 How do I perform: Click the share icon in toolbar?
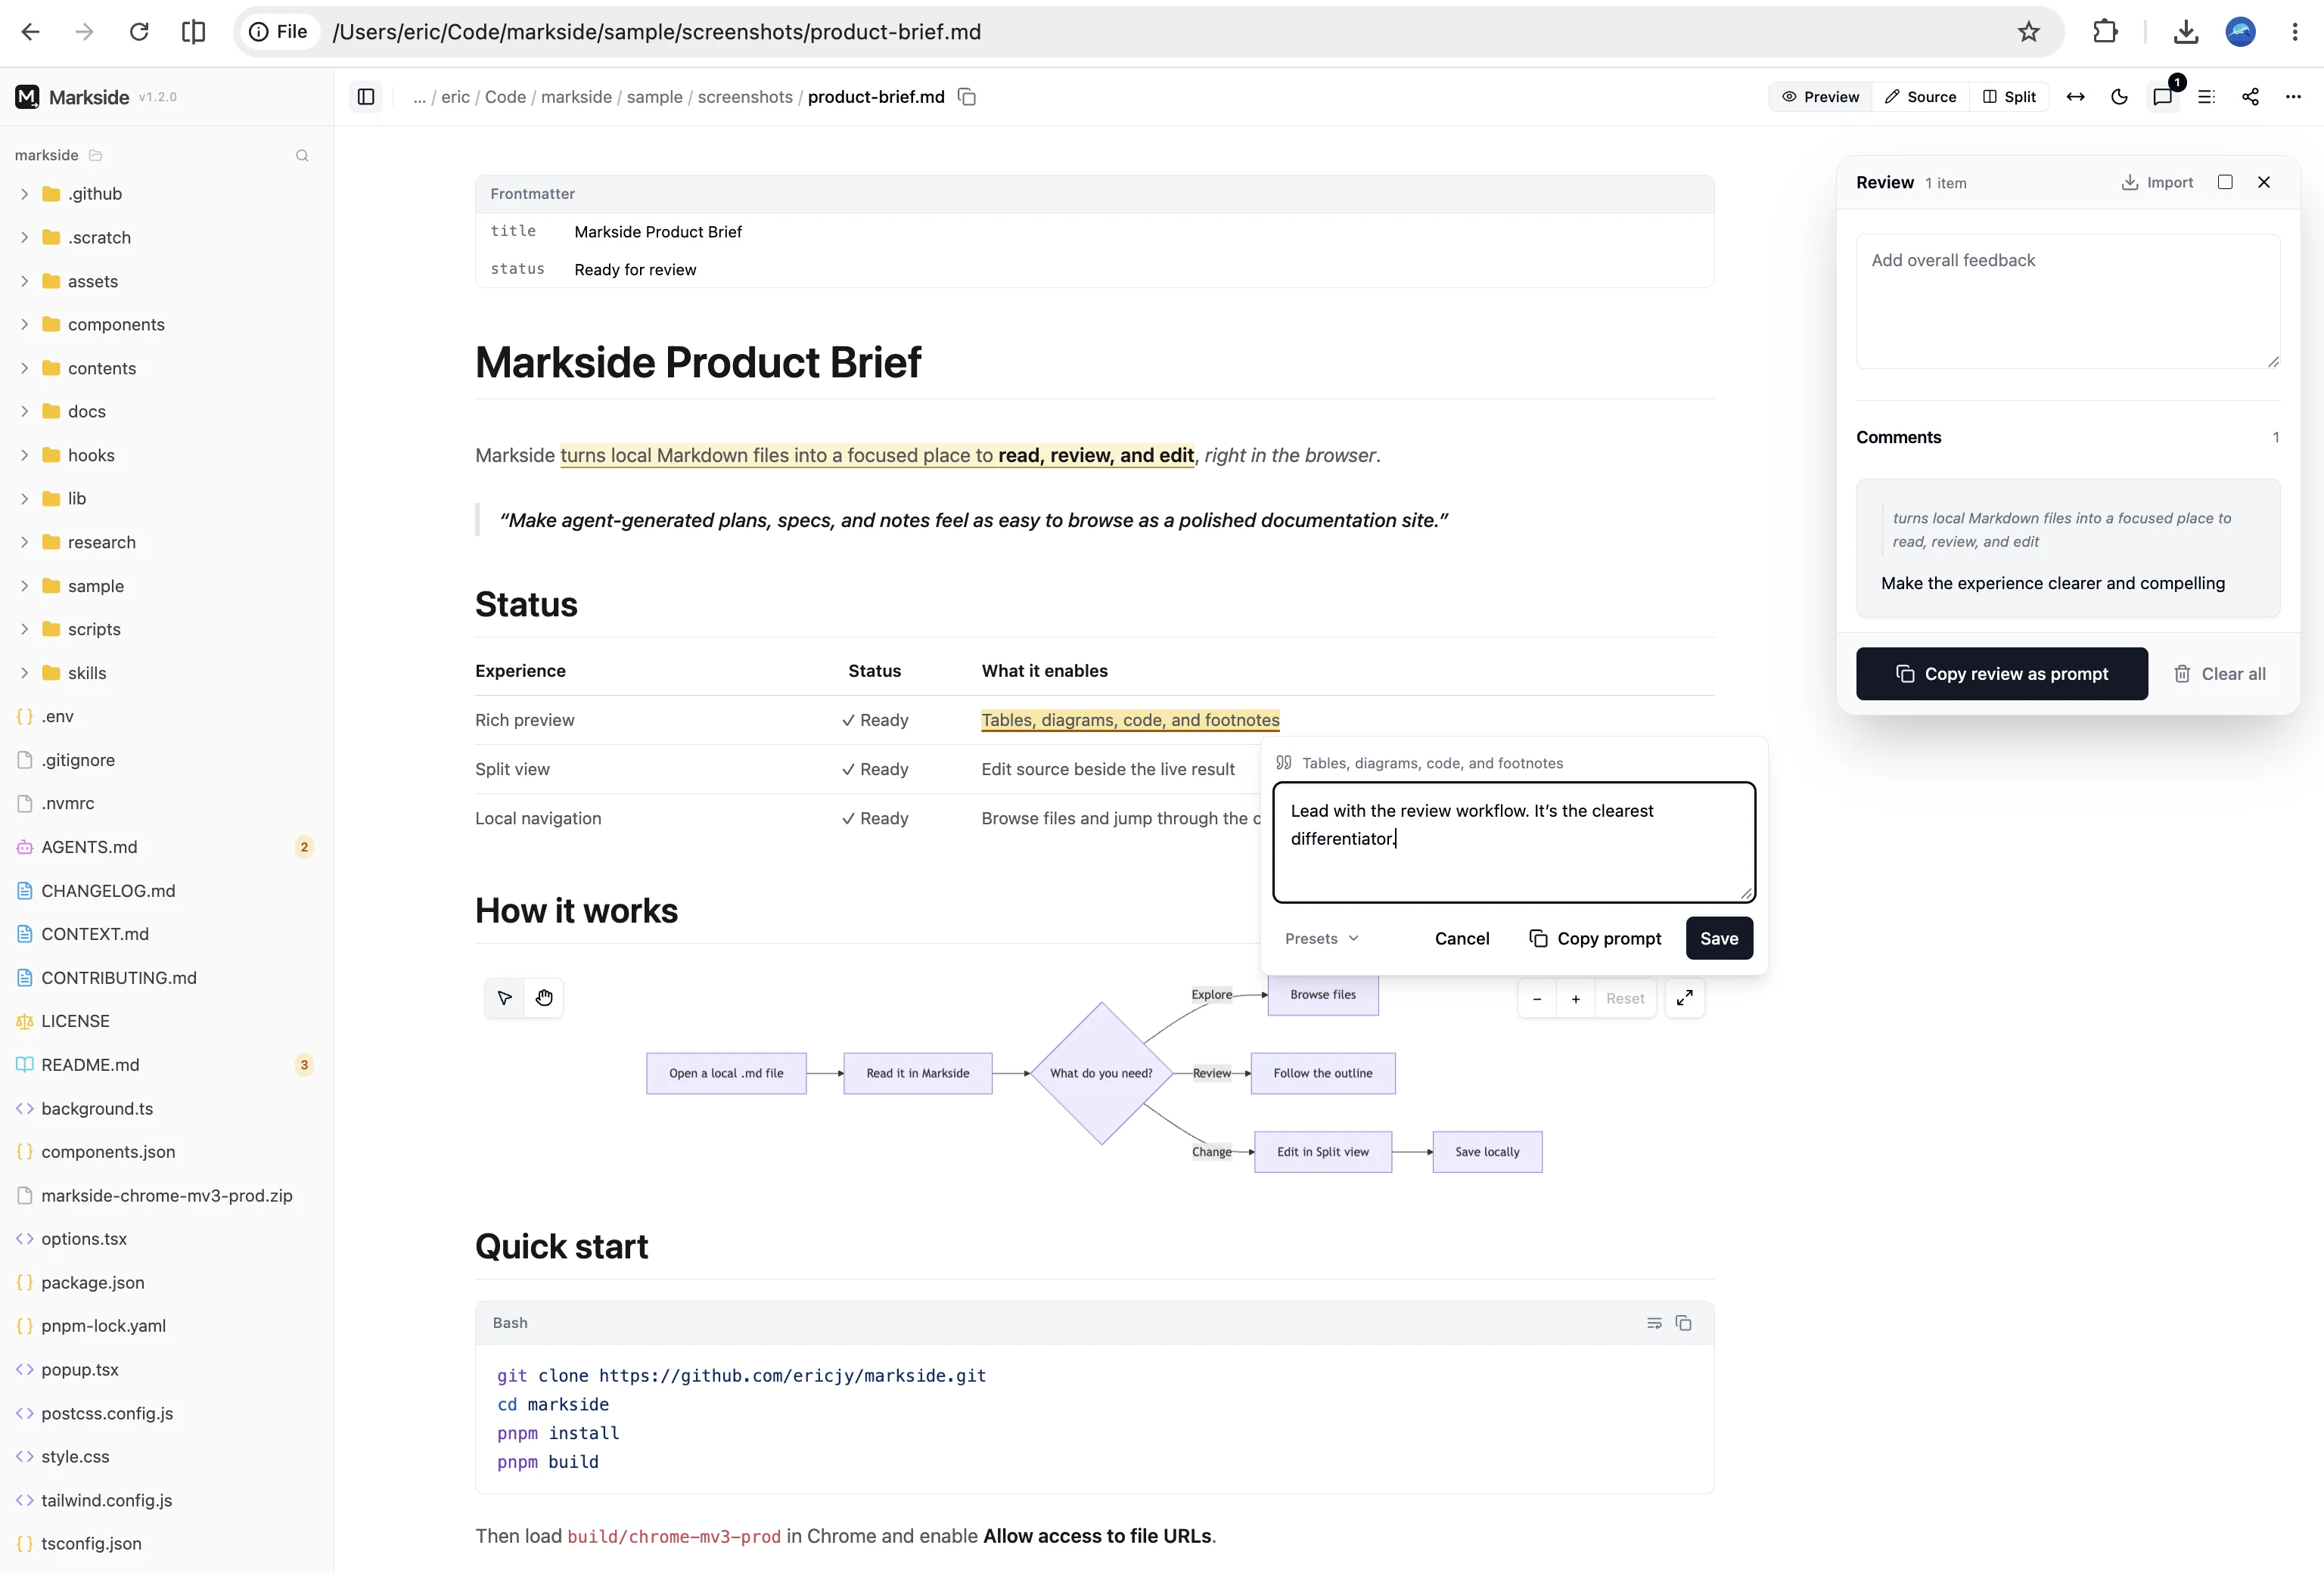tap(2250, 97)
